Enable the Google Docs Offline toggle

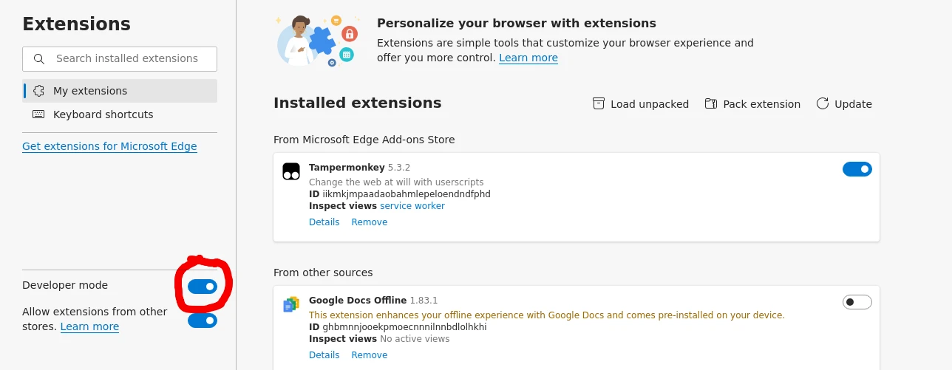pyautogui.click(x=857, y=302)
